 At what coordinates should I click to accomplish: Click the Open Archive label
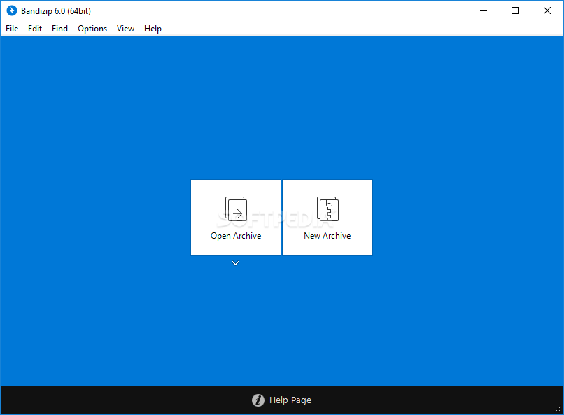point(236,236)
